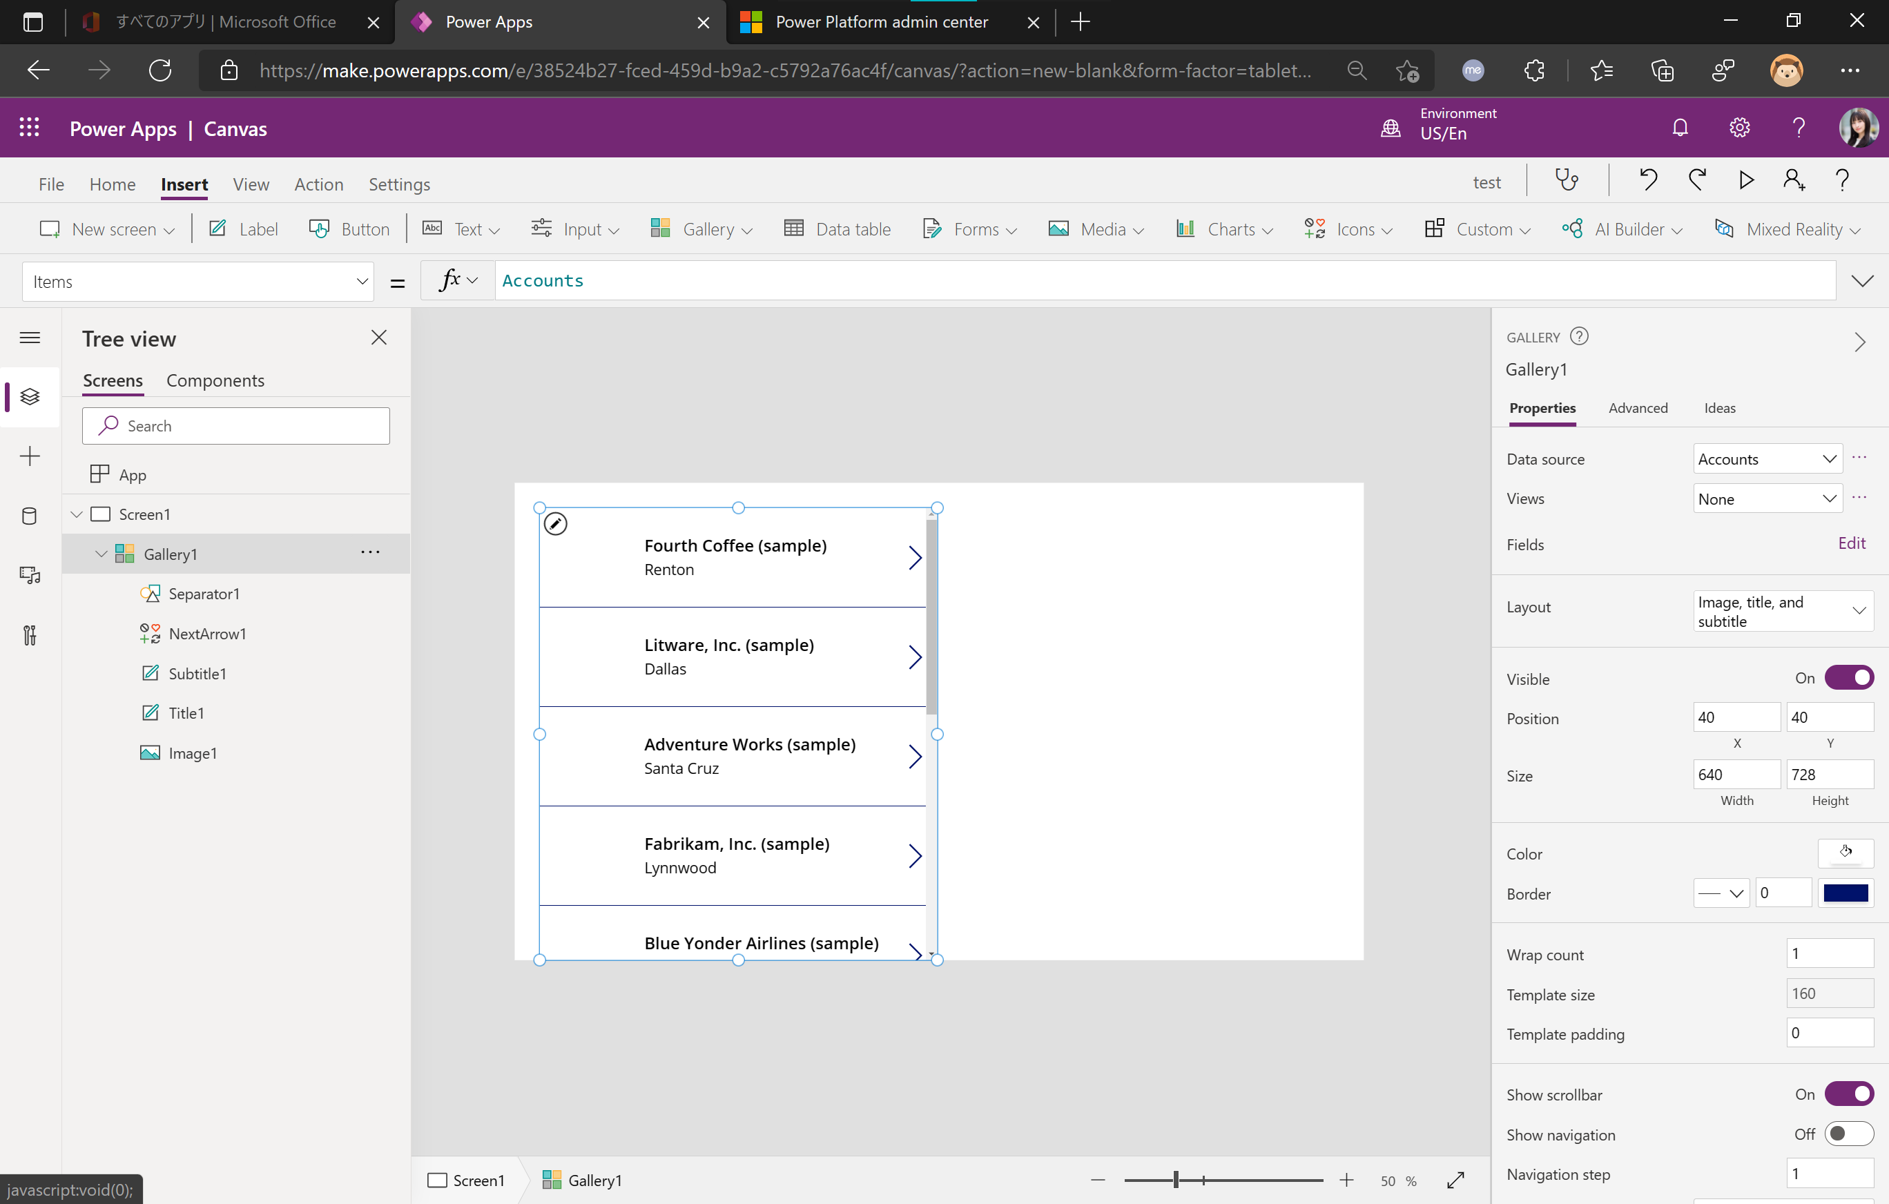Click the Share app person icon
Viewport: 1889px width, 1204px height.
pos(1793,181)
